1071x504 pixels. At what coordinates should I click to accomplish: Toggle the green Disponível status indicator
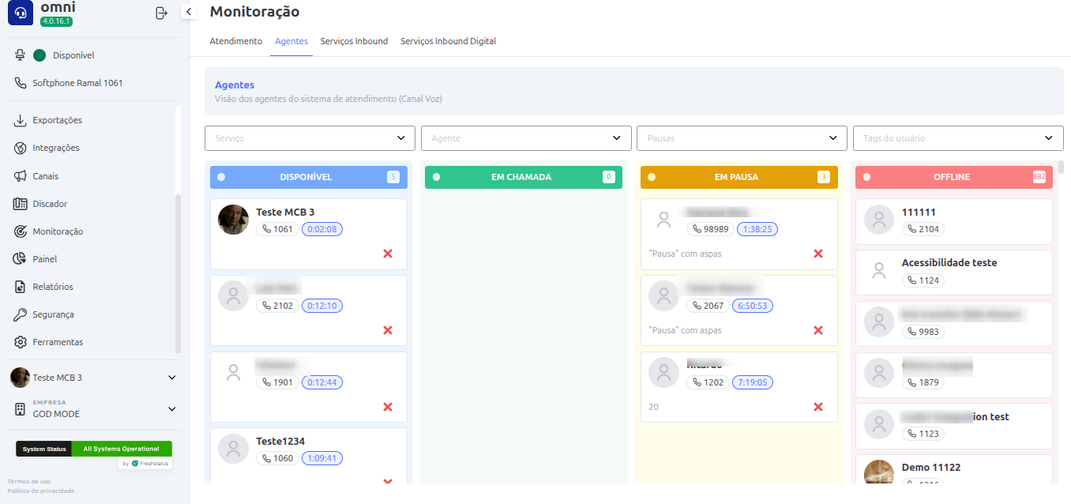click(39, 55)
